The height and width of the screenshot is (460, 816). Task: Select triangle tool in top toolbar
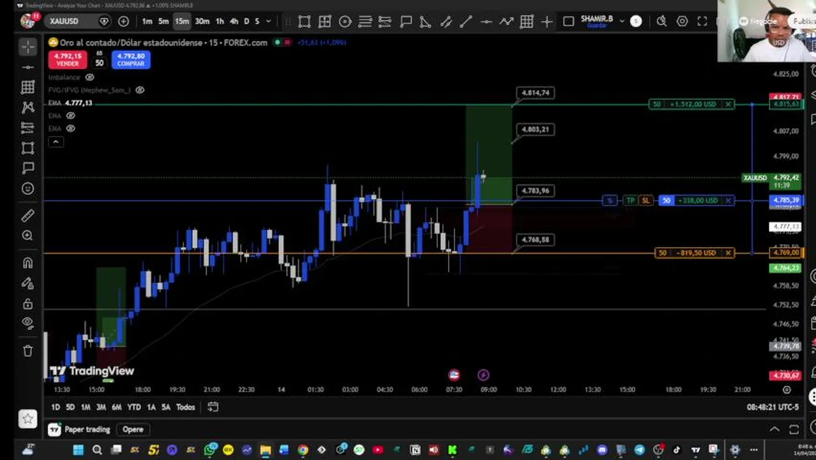425,22
